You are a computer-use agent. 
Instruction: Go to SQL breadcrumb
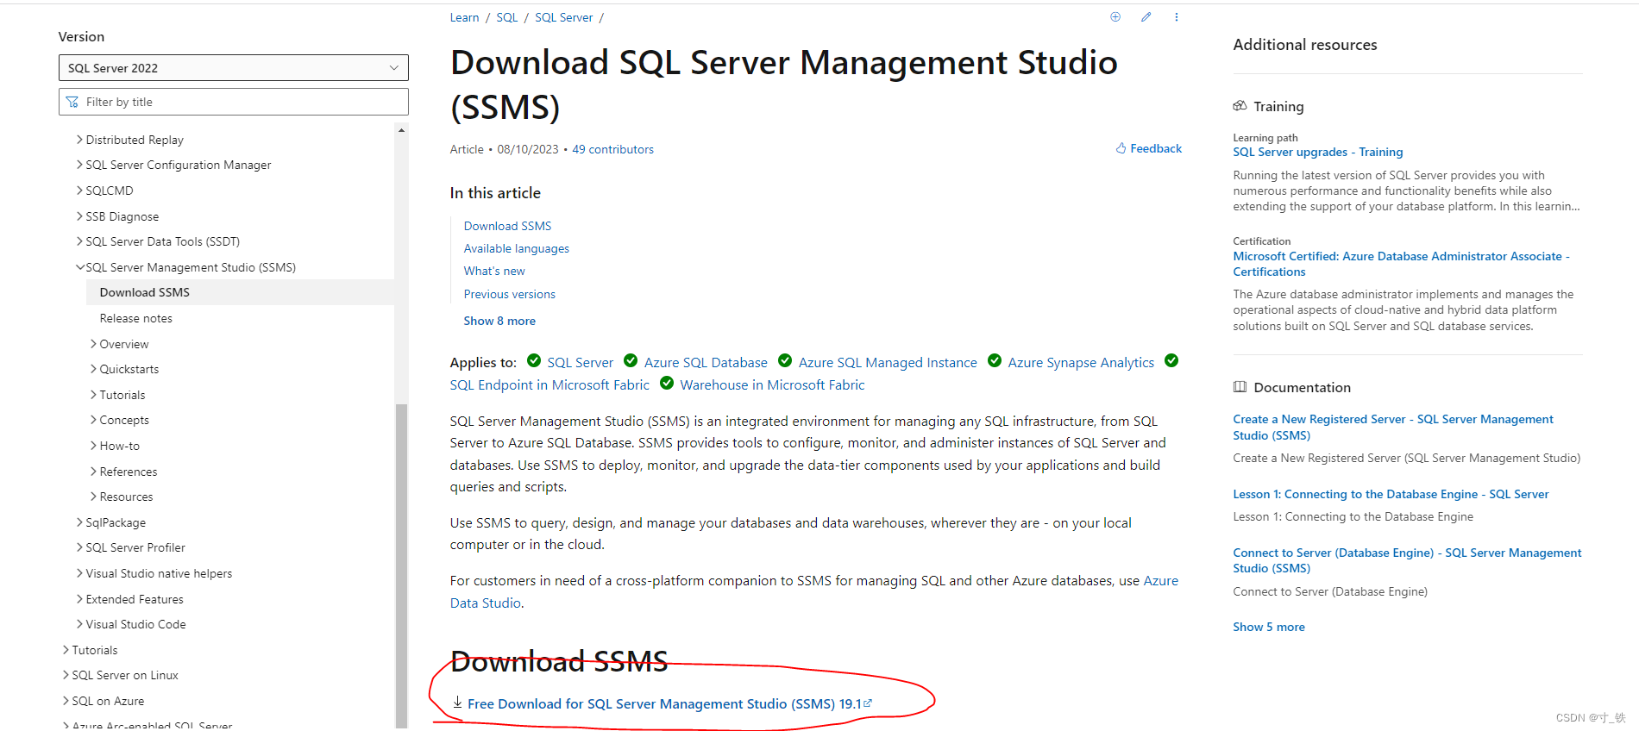507,17
